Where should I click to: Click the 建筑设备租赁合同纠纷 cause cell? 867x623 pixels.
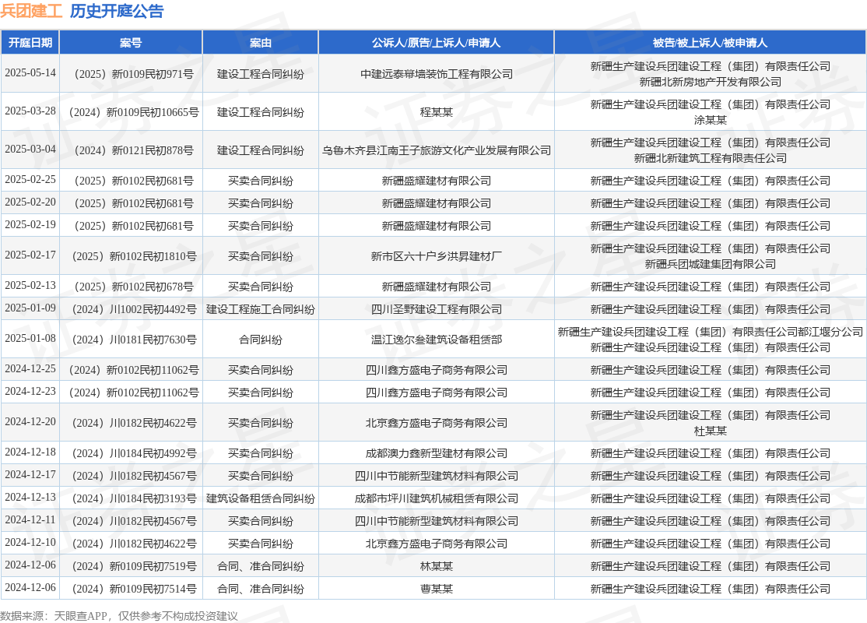pos(261,498)
